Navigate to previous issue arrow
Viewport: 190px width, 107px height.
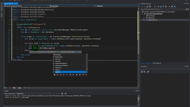(25, 88)
